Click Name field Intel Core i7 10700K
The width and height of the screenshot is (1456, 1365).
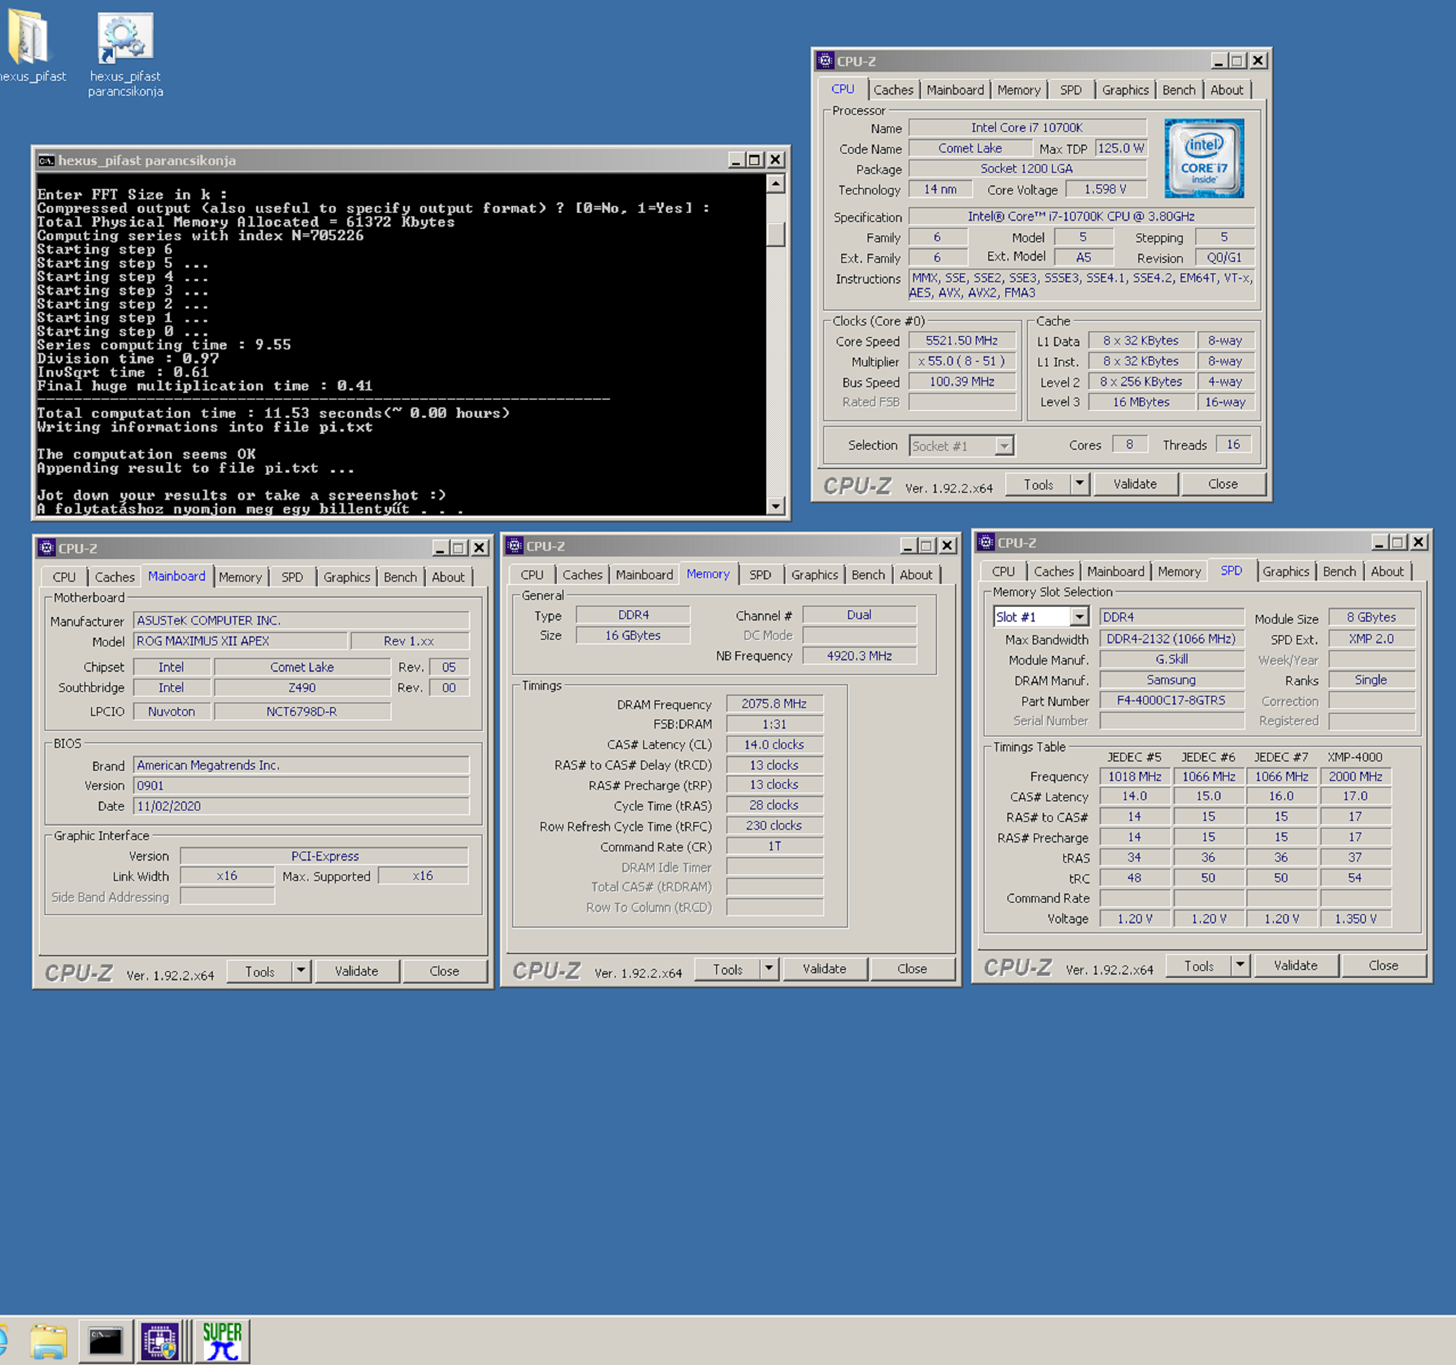(x=1027, y=127)
